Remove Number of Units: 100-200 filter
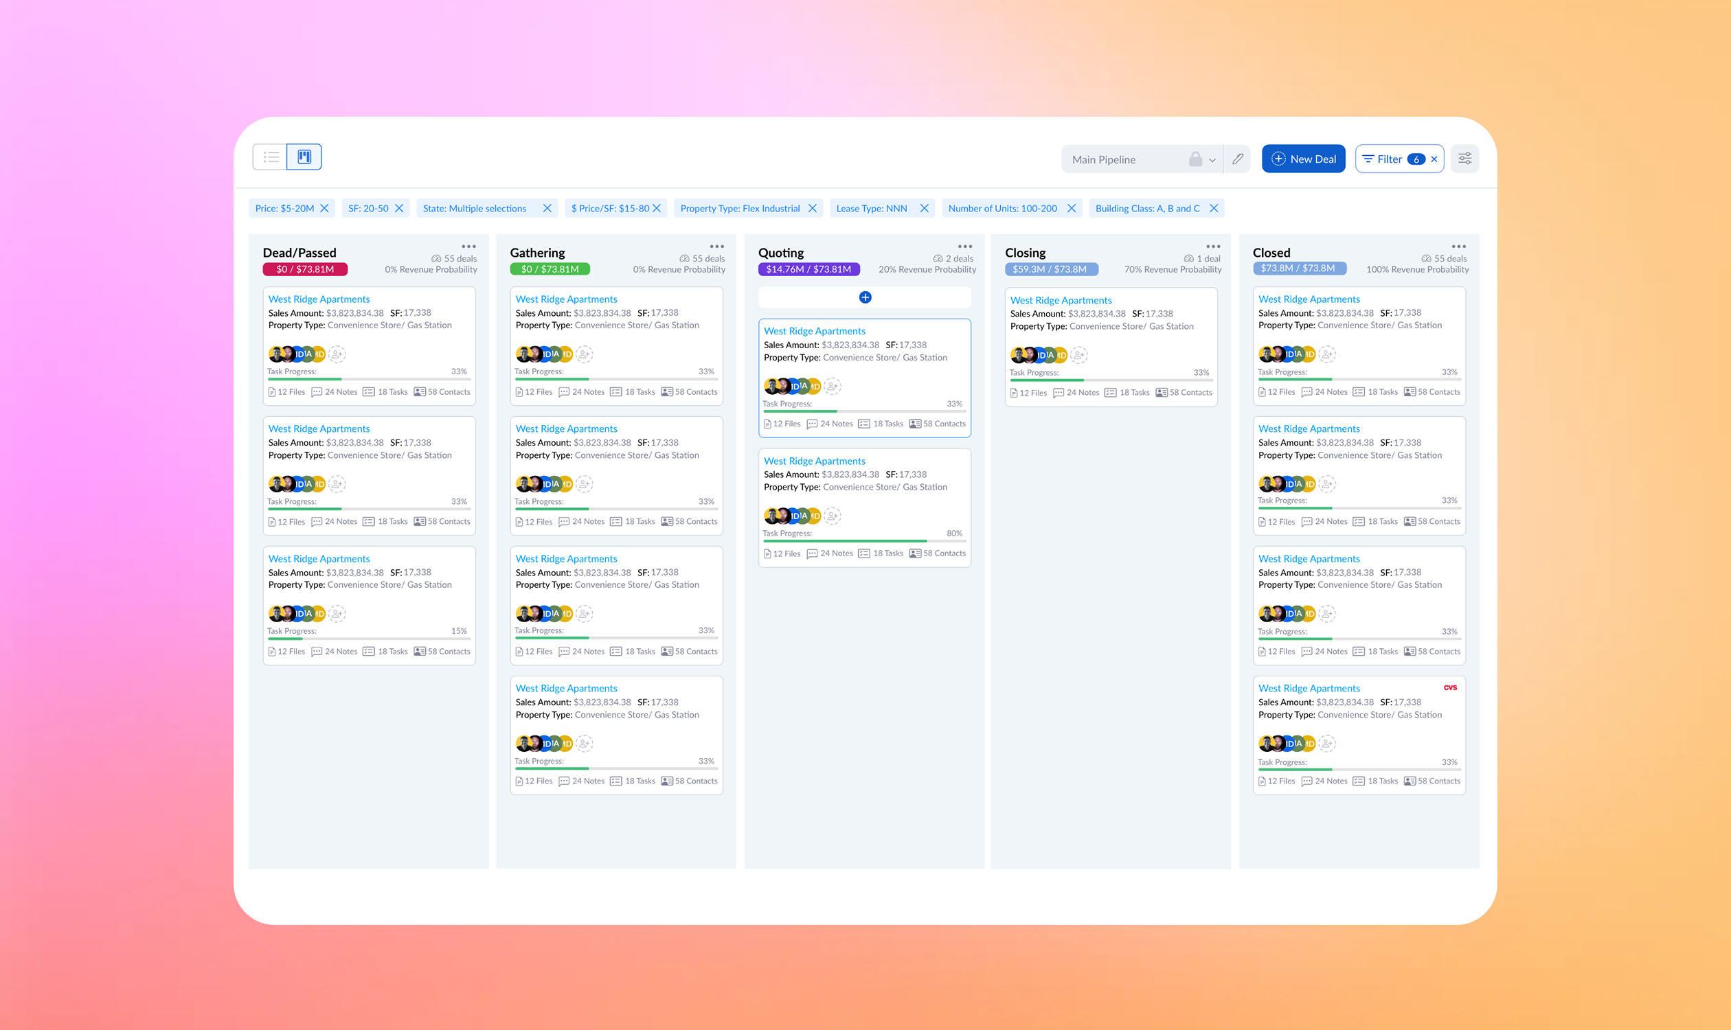Image resolution: width=1731 pixels, height=1030 pixels. tap(1072, 208)
